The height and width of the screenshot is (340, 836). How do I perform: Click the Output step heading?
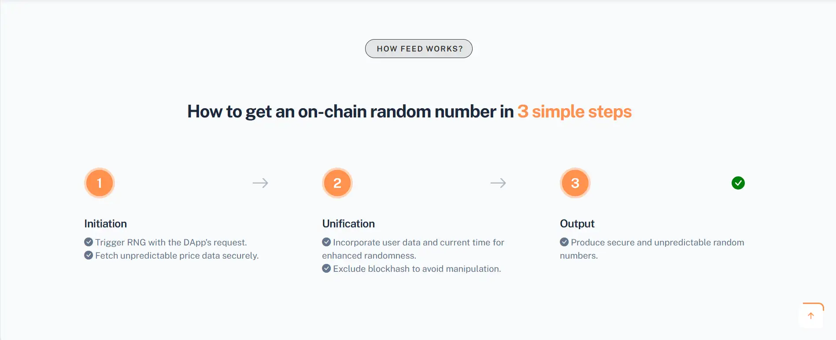tap(577, 224)
